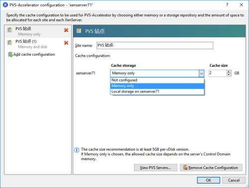Open View PVS Servers
The width and height of the screenshot is (249, 188).
[155, 168]
